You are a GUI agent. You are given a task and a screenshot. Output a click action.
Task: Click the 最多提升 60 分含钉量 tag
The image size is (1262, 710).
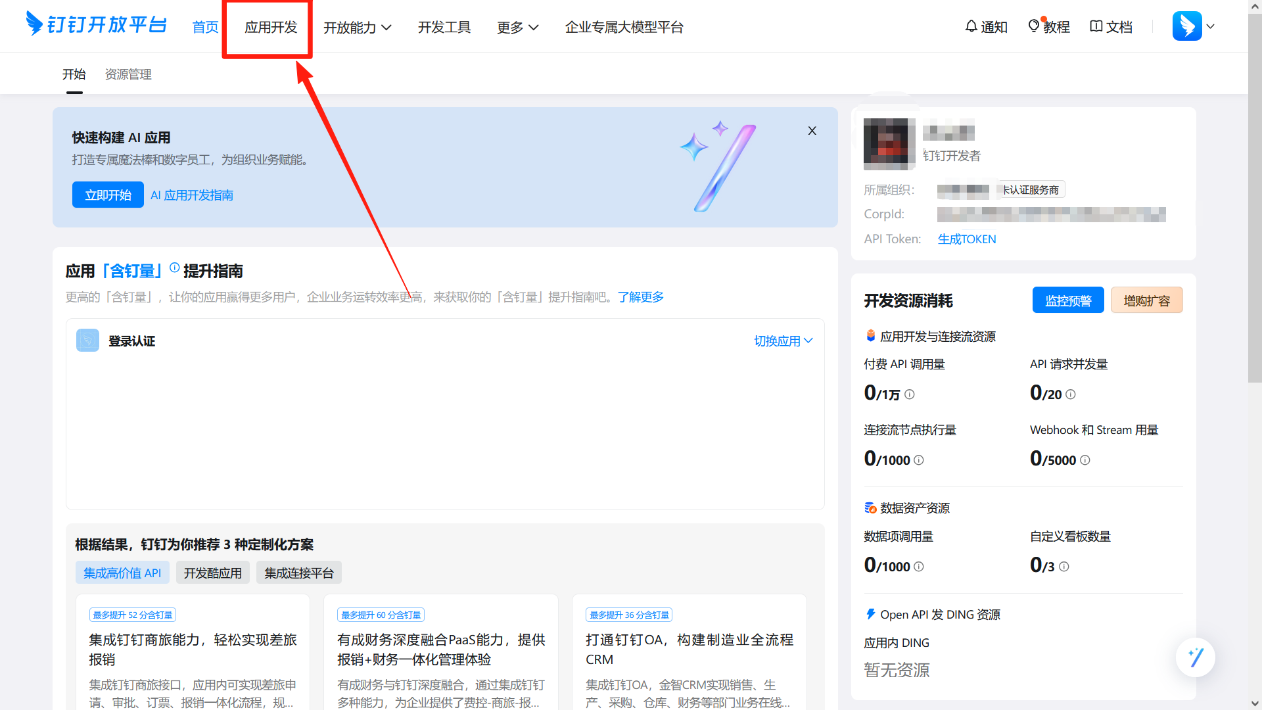tap(381, 615)
